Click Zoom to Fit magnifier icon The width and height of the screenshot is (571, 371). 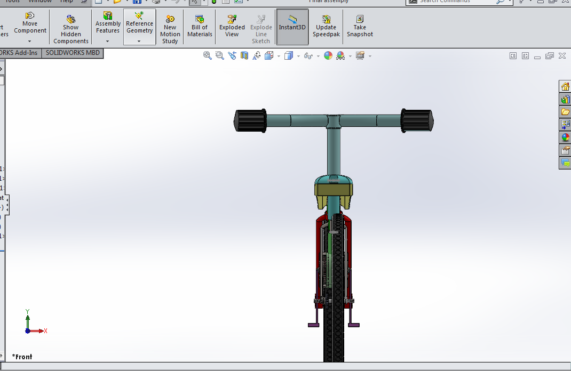[x=207, y=55]
